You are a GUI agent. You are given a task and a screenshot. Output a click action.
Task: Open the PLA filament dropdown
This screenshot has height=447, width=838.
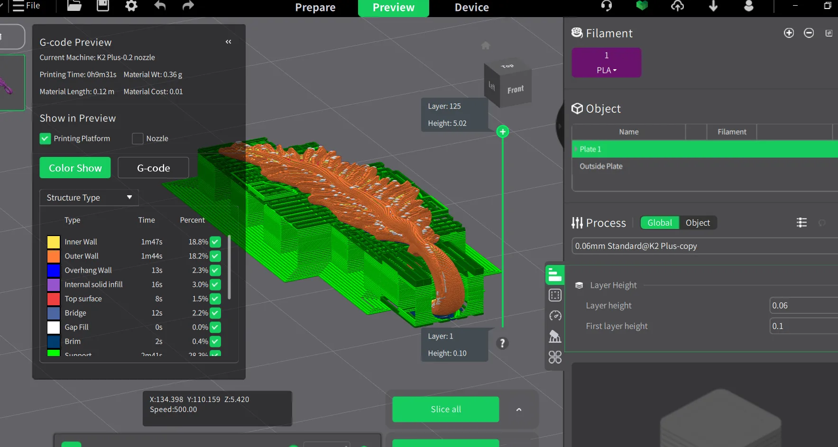point(606,70)
